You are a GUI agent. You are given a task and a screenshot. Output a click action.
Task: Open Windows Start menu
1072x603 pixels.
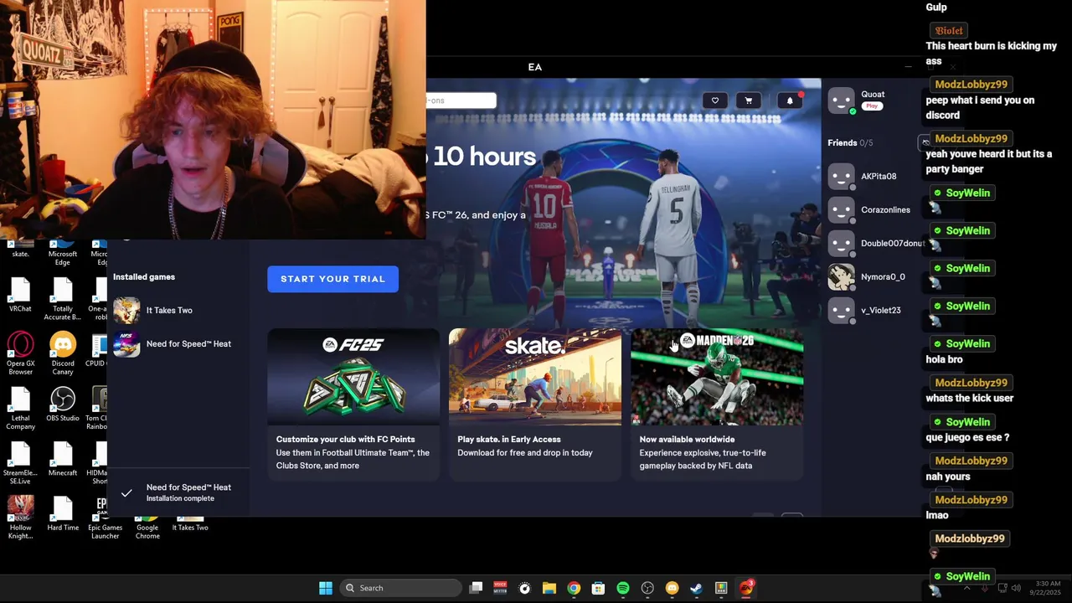coord(326,588)
